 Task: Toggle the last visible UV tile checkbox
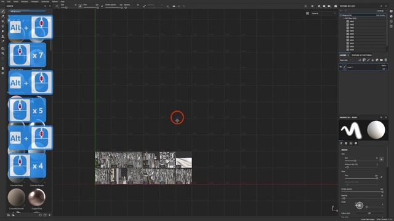click(x=347, y=50)
